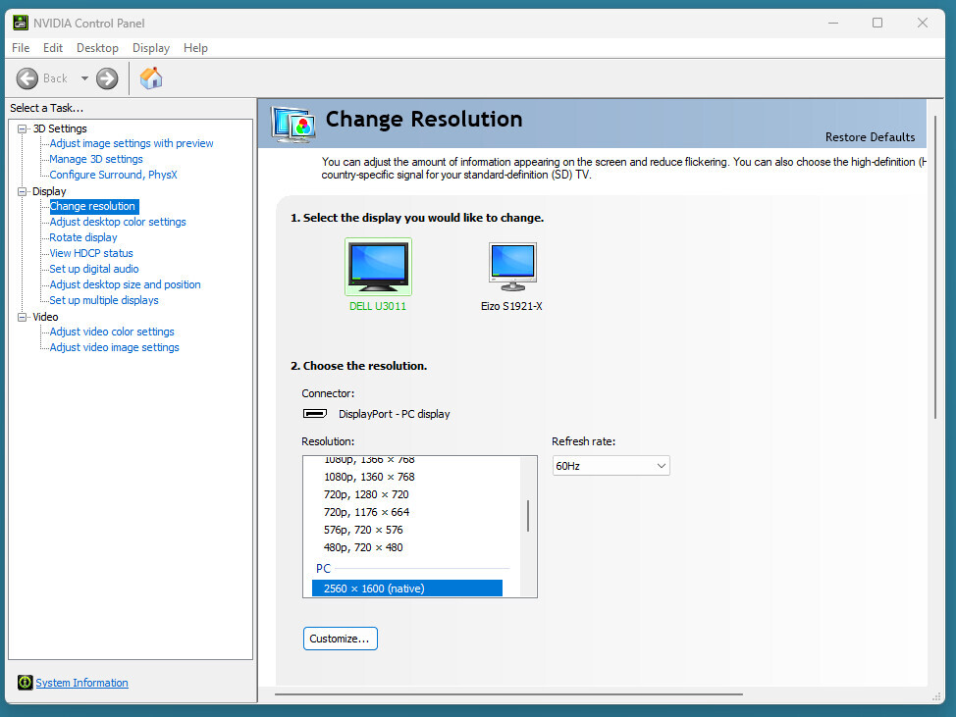Click the NVIDIA logo in title bar

click(x=21, y=23)
